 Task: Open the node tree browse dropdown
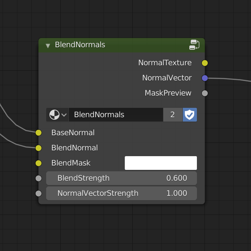pyautogui.click(x=57, y=115)
